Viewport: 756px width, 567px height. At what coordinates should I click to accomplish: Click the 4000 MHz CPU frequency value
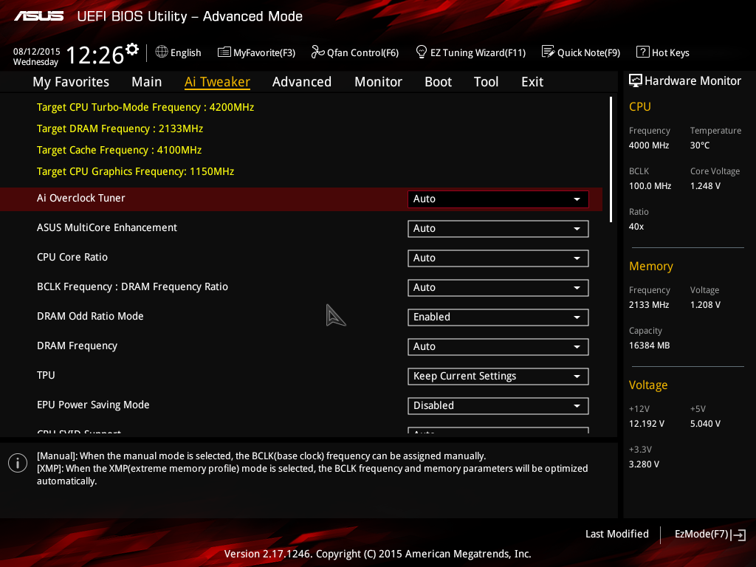pyautogui.click(x=649, y=145)
